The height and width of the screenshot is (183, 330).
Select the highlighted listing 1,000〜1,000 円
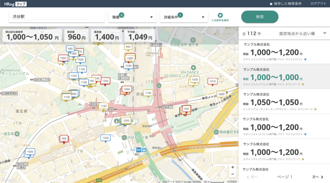pos(284,77)
